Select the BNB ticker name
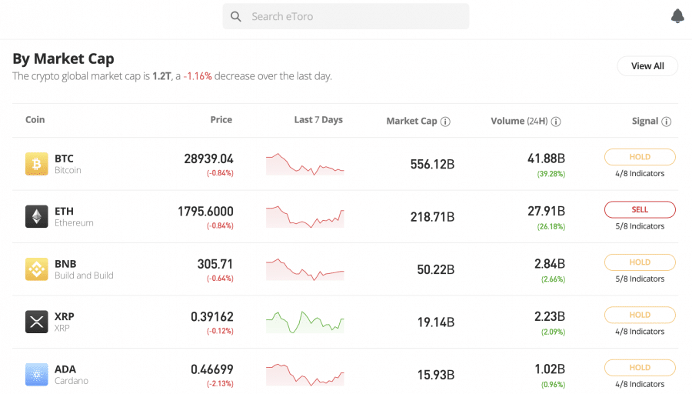This screenshot has height=394, width=692. 65,264
